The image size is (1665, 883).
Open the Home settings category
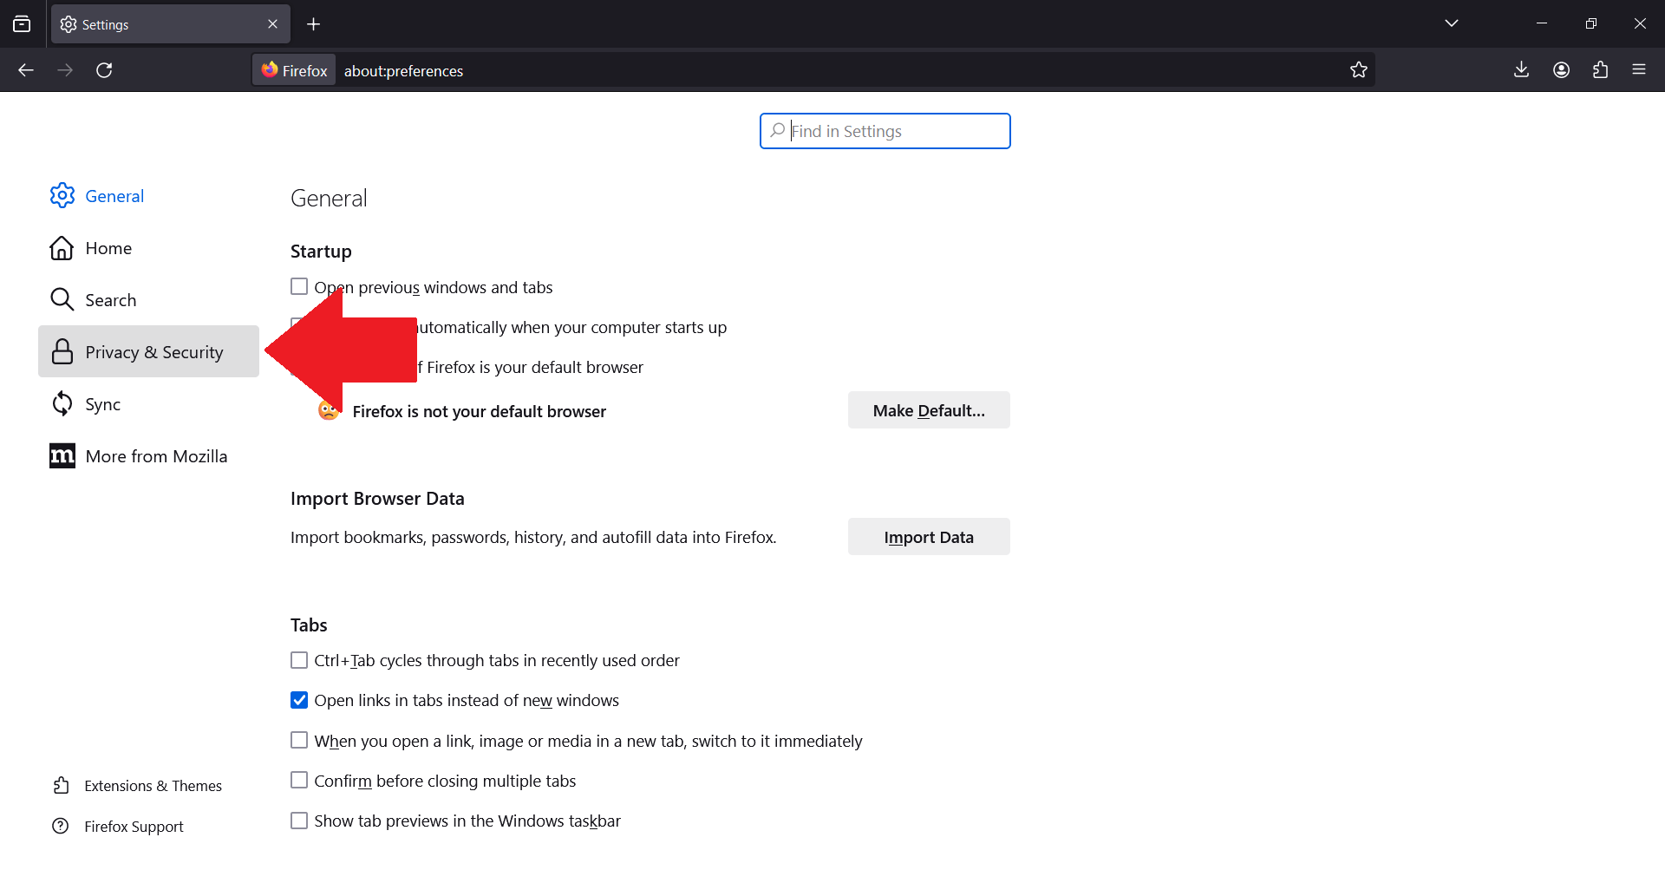tap(149, 248)
